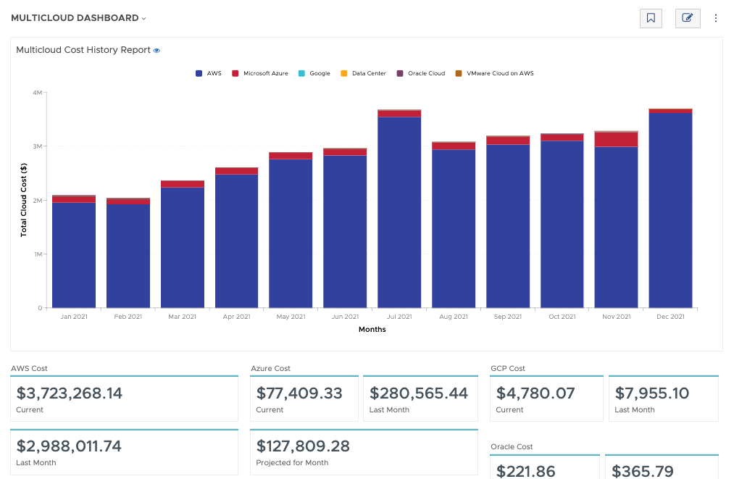
Task: Open the MULTICLOUD DASHBOARD dropdown chevron
Action: click(145, 18)
